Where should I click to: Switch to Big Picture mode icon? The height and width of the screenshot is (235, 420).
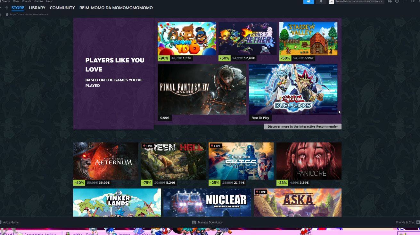[397, 2]
